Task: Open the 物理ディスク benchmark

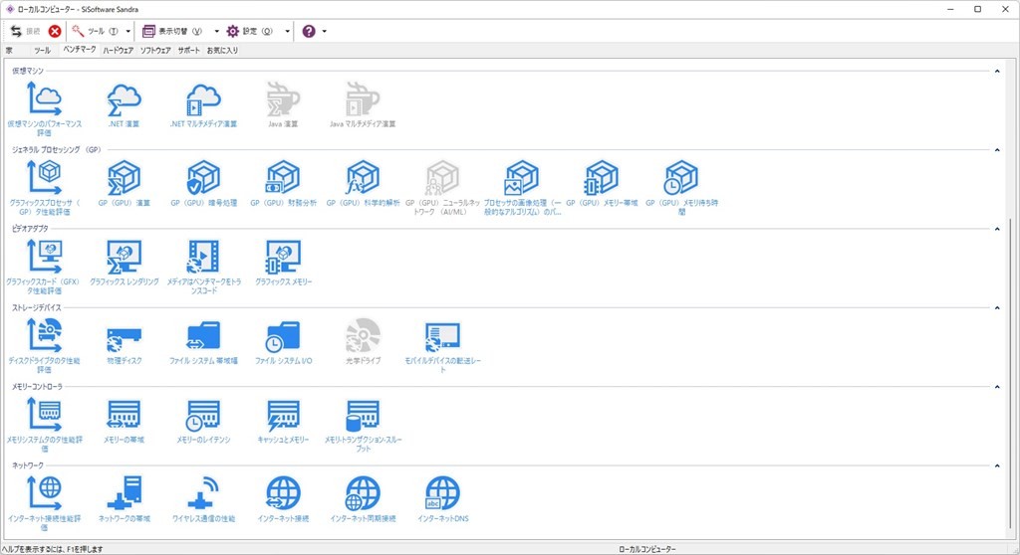Action: pos(125,336)
